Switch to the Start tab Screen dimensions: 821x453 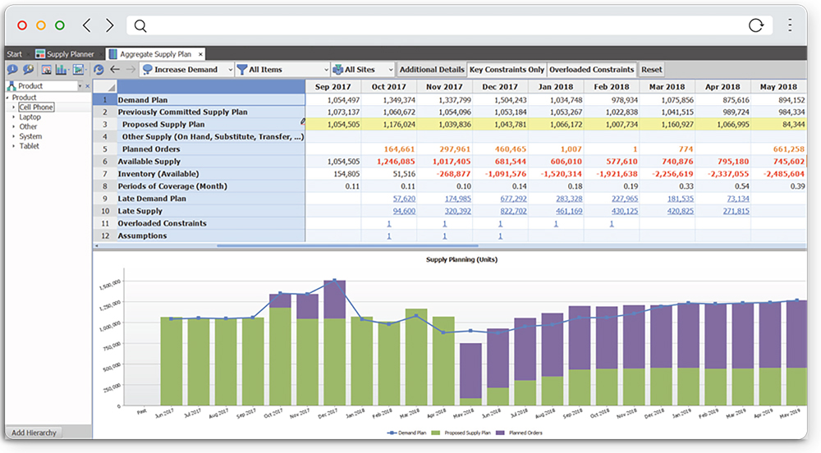[15, 53]
